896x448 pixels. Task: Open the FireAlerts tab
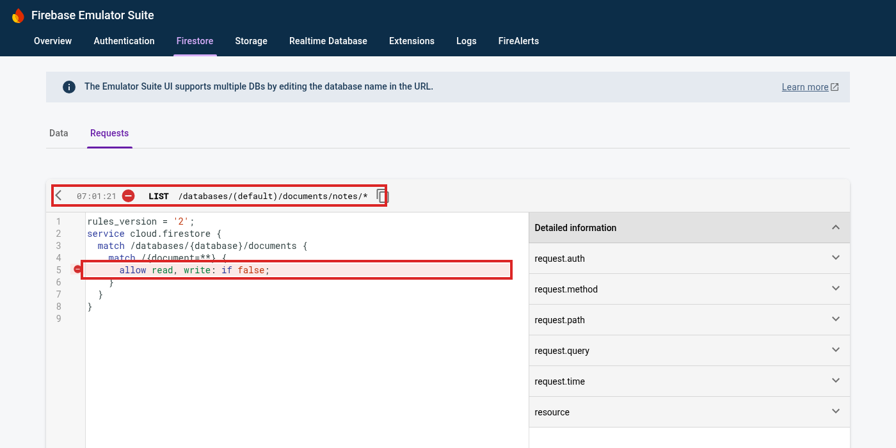coord(518,41)
